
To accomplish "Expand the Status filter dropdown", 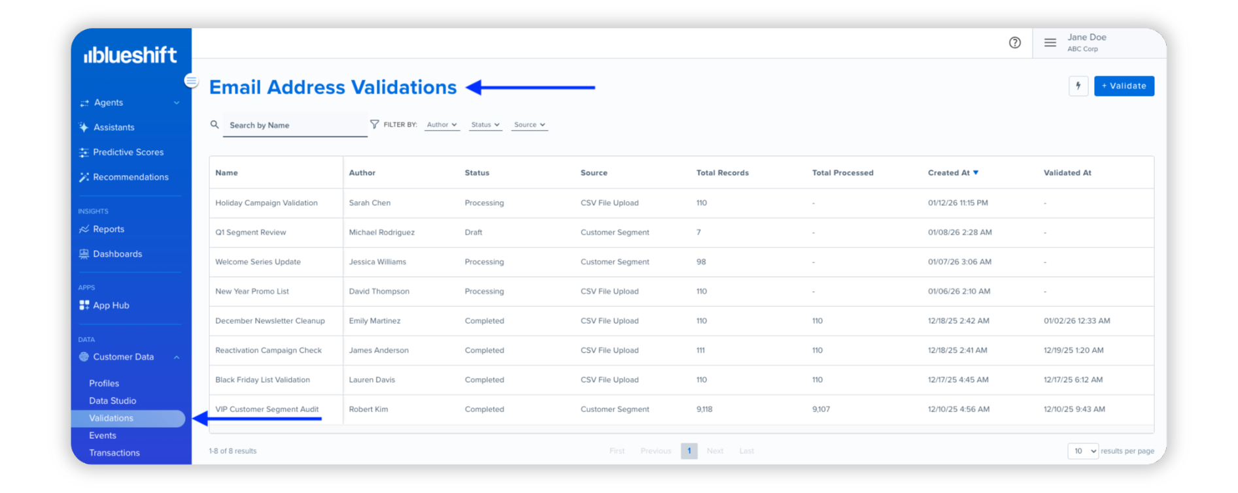I will pyautogui.click(x=485, y=125).
